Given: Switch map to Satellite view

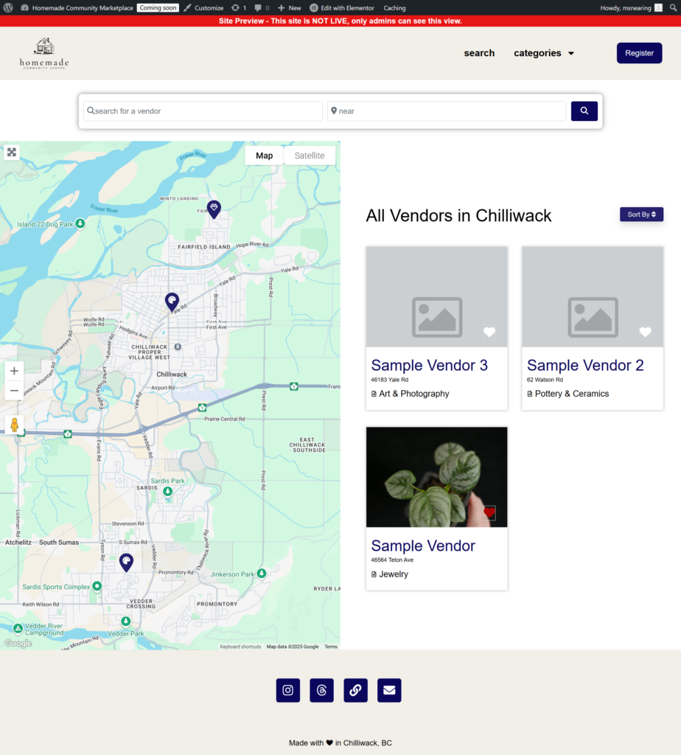Looking at the screenshot, I should [x=310, y=156].
